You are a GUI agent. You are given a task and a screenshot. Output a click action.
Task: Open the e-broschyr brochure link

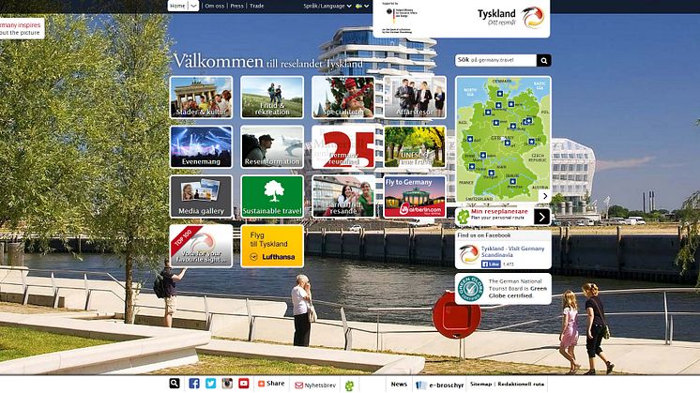pyautogui.click(x=440, y=385)
